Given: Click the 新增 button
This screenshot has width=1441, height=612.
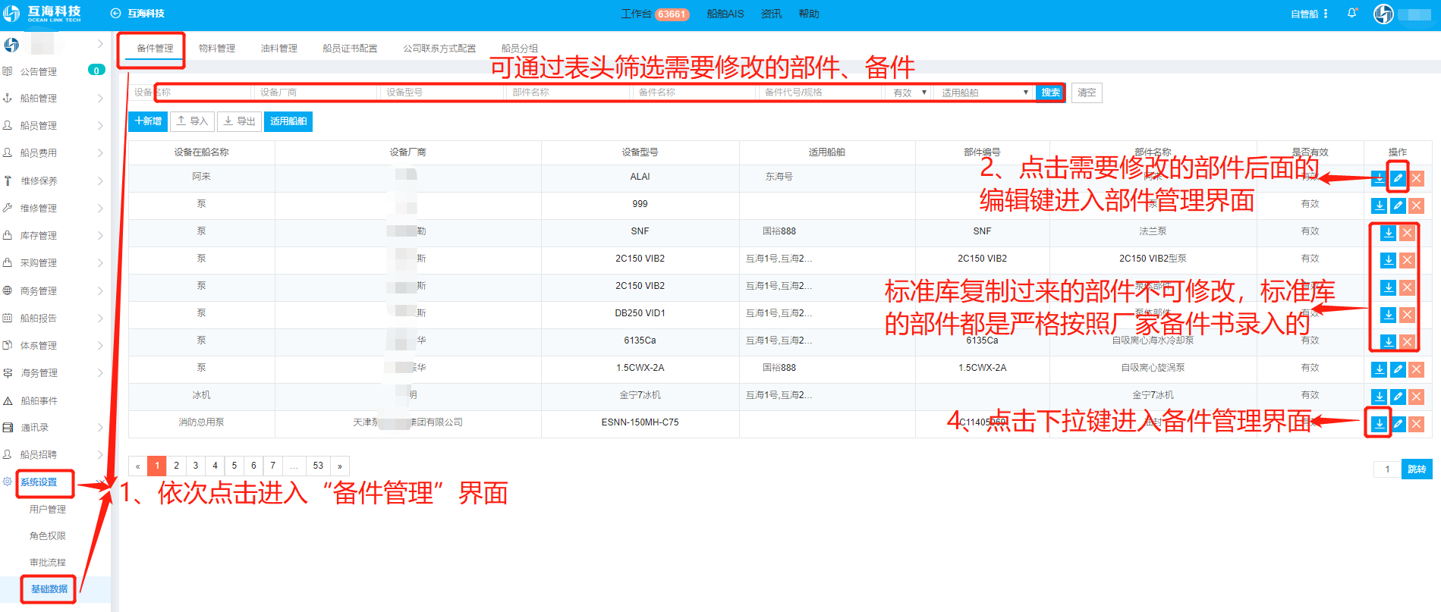Looking at the screenshot, I should [x=148, y=121].
